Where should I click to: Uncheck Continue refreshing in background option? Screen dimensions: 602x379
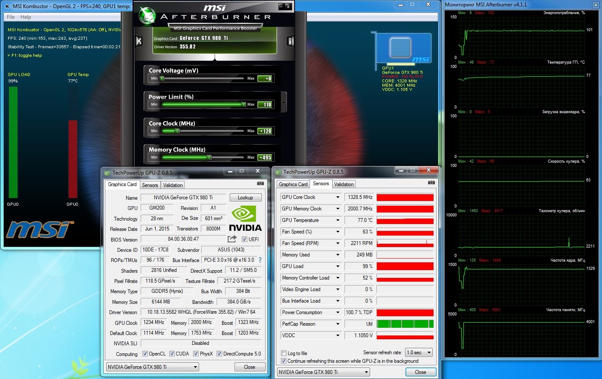tap(284, 361)
